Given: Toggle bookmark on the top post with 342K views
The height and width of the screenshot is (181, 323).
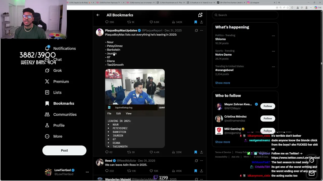Looking at the screenshot, I should click(x=196, y=22).
